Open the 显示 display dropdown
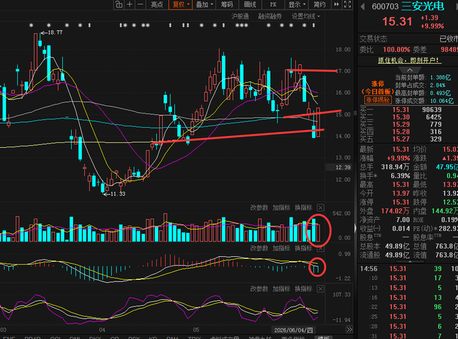 tap(297, 4)
